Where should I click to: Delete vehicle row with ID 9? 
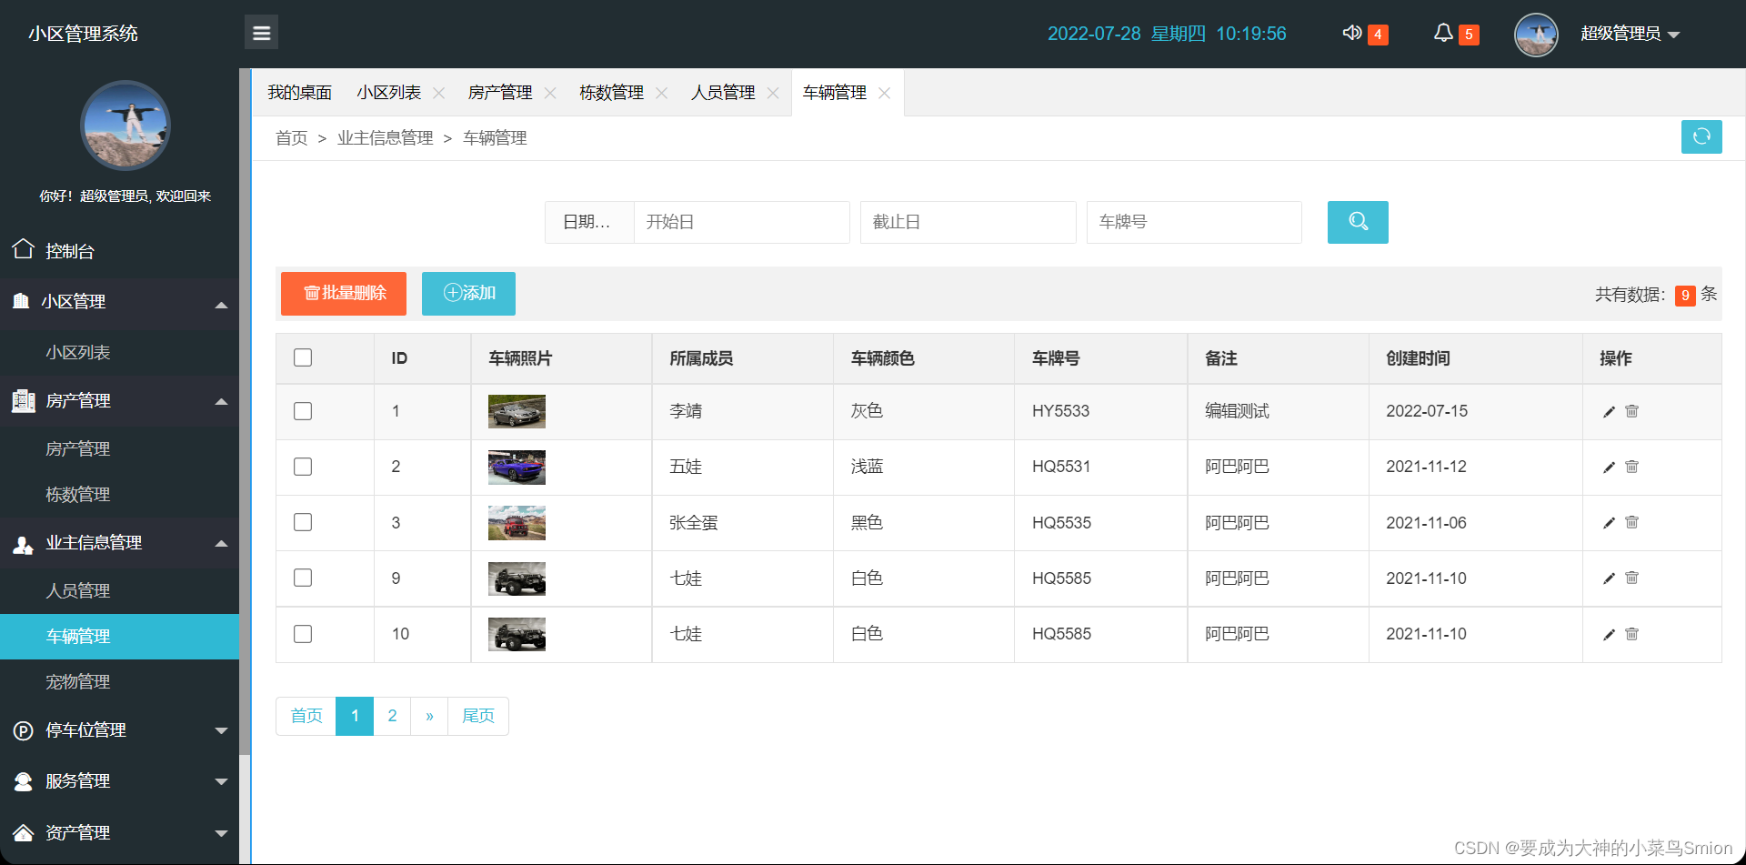click(x=1632, y=578)
